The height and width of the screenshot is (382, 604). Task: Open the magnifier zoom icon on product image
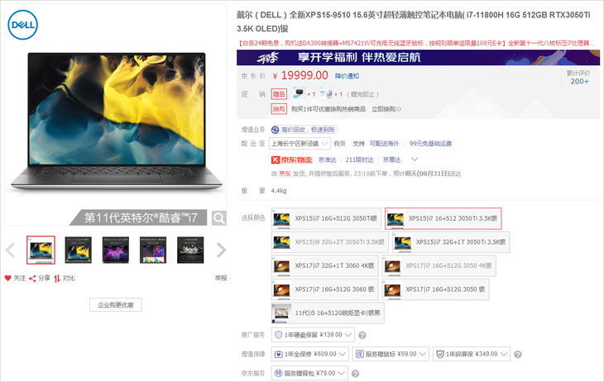click(218, 218)
